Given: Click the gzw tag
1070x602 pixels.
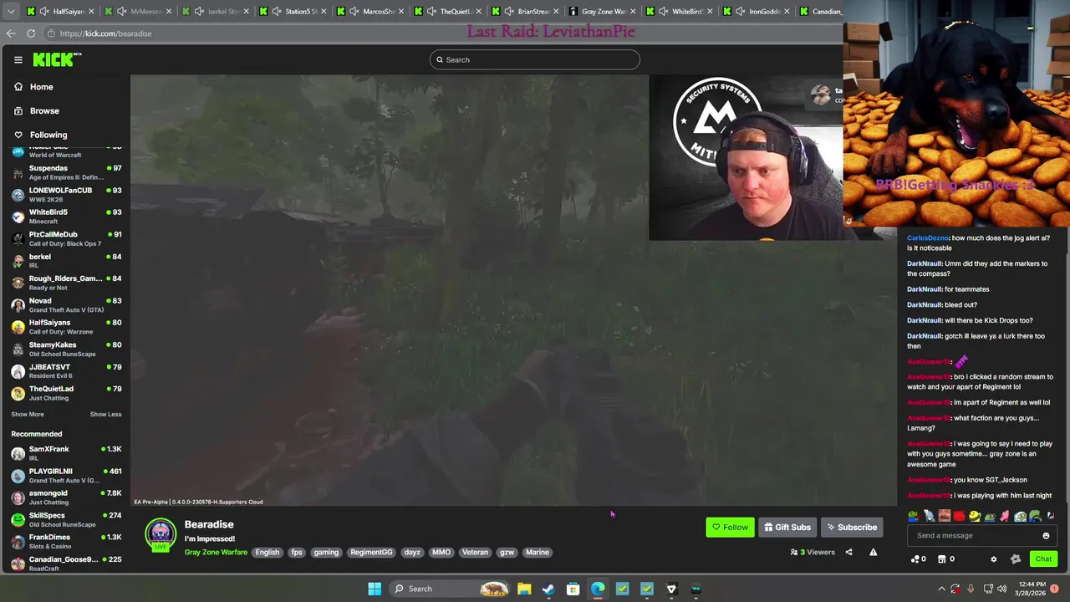Looking at the screenshot, I should (507, 552).
